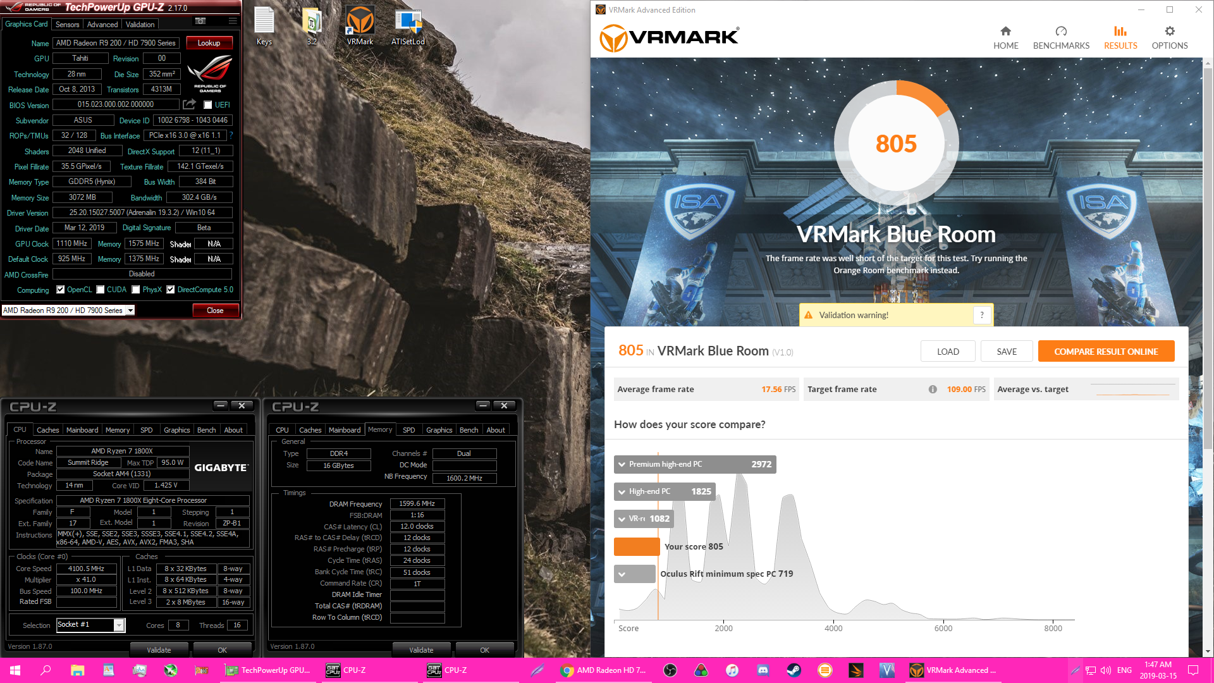The height and width of the screenshot is (683, 1214).
Task: Open the VRMark HOME page
Action: (x=1005, y=38)
